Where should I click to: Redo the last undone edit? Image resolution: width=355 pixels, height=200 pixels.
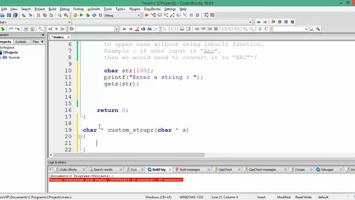tap(30, 15)
